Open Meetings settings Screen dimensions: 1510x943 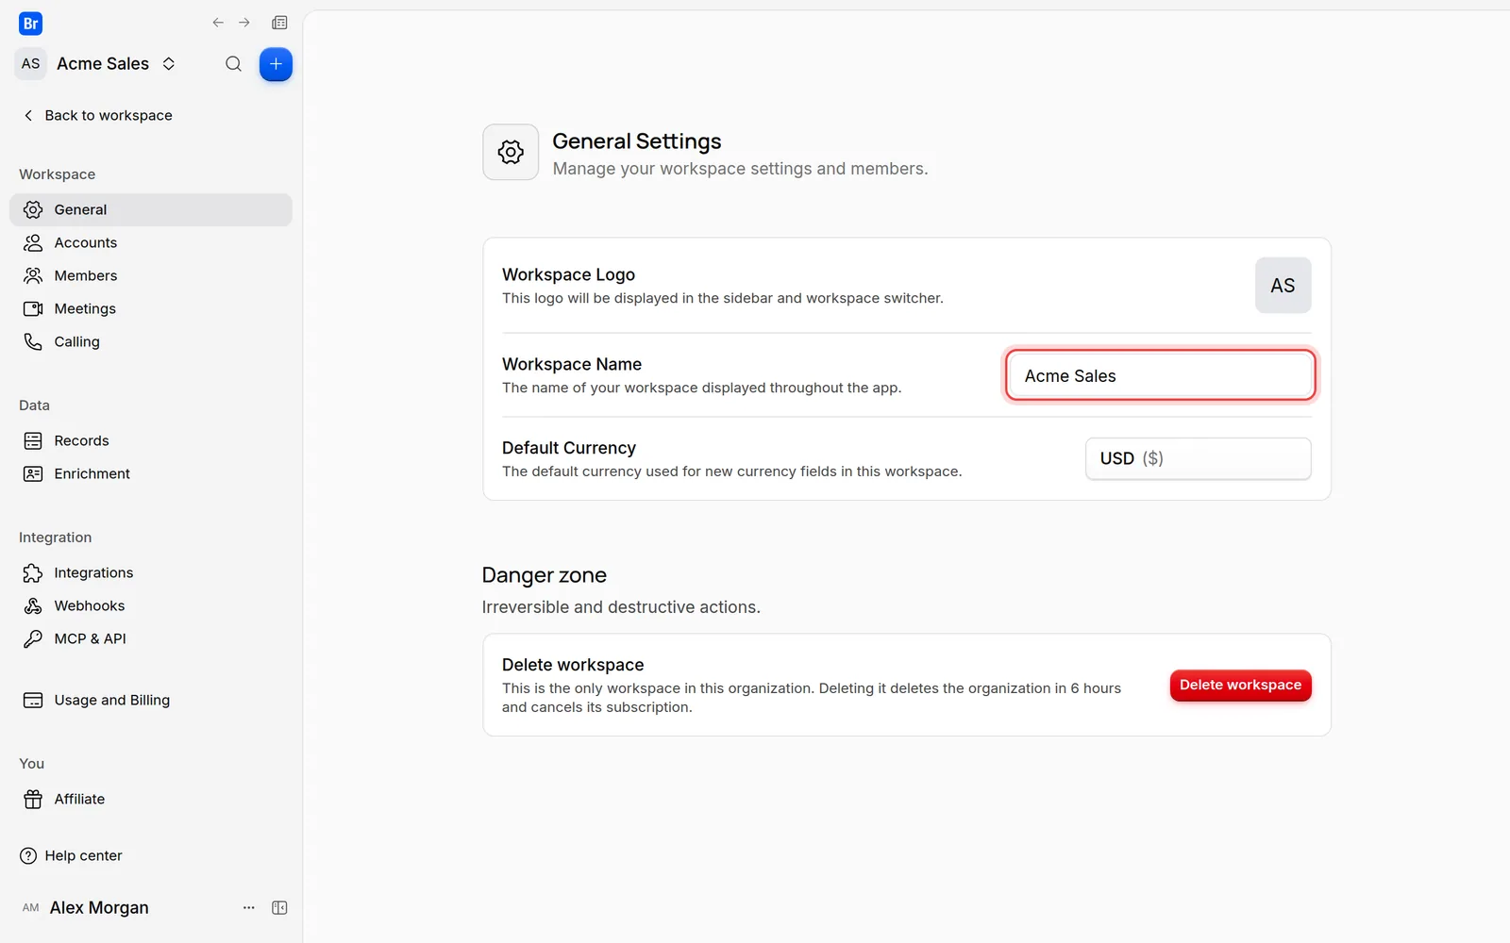click(x=151, y=308)
